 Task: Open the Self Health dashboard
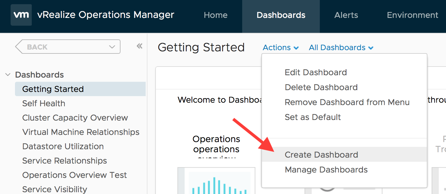44,104
